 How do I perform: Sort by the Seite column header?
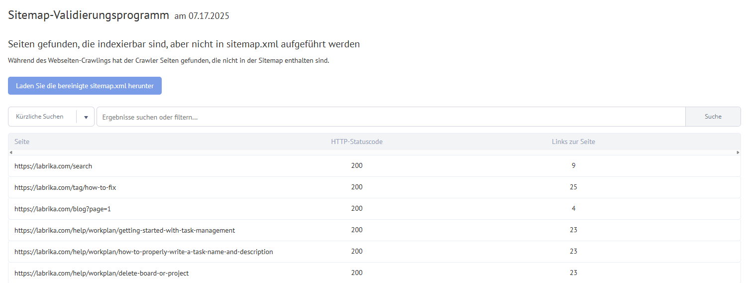click(x=22, y=141)
